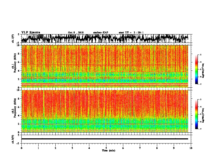Click the "-5" label on ch.2 color scale
This screenshot has width=215, height=166.
[x=200, y=114]
